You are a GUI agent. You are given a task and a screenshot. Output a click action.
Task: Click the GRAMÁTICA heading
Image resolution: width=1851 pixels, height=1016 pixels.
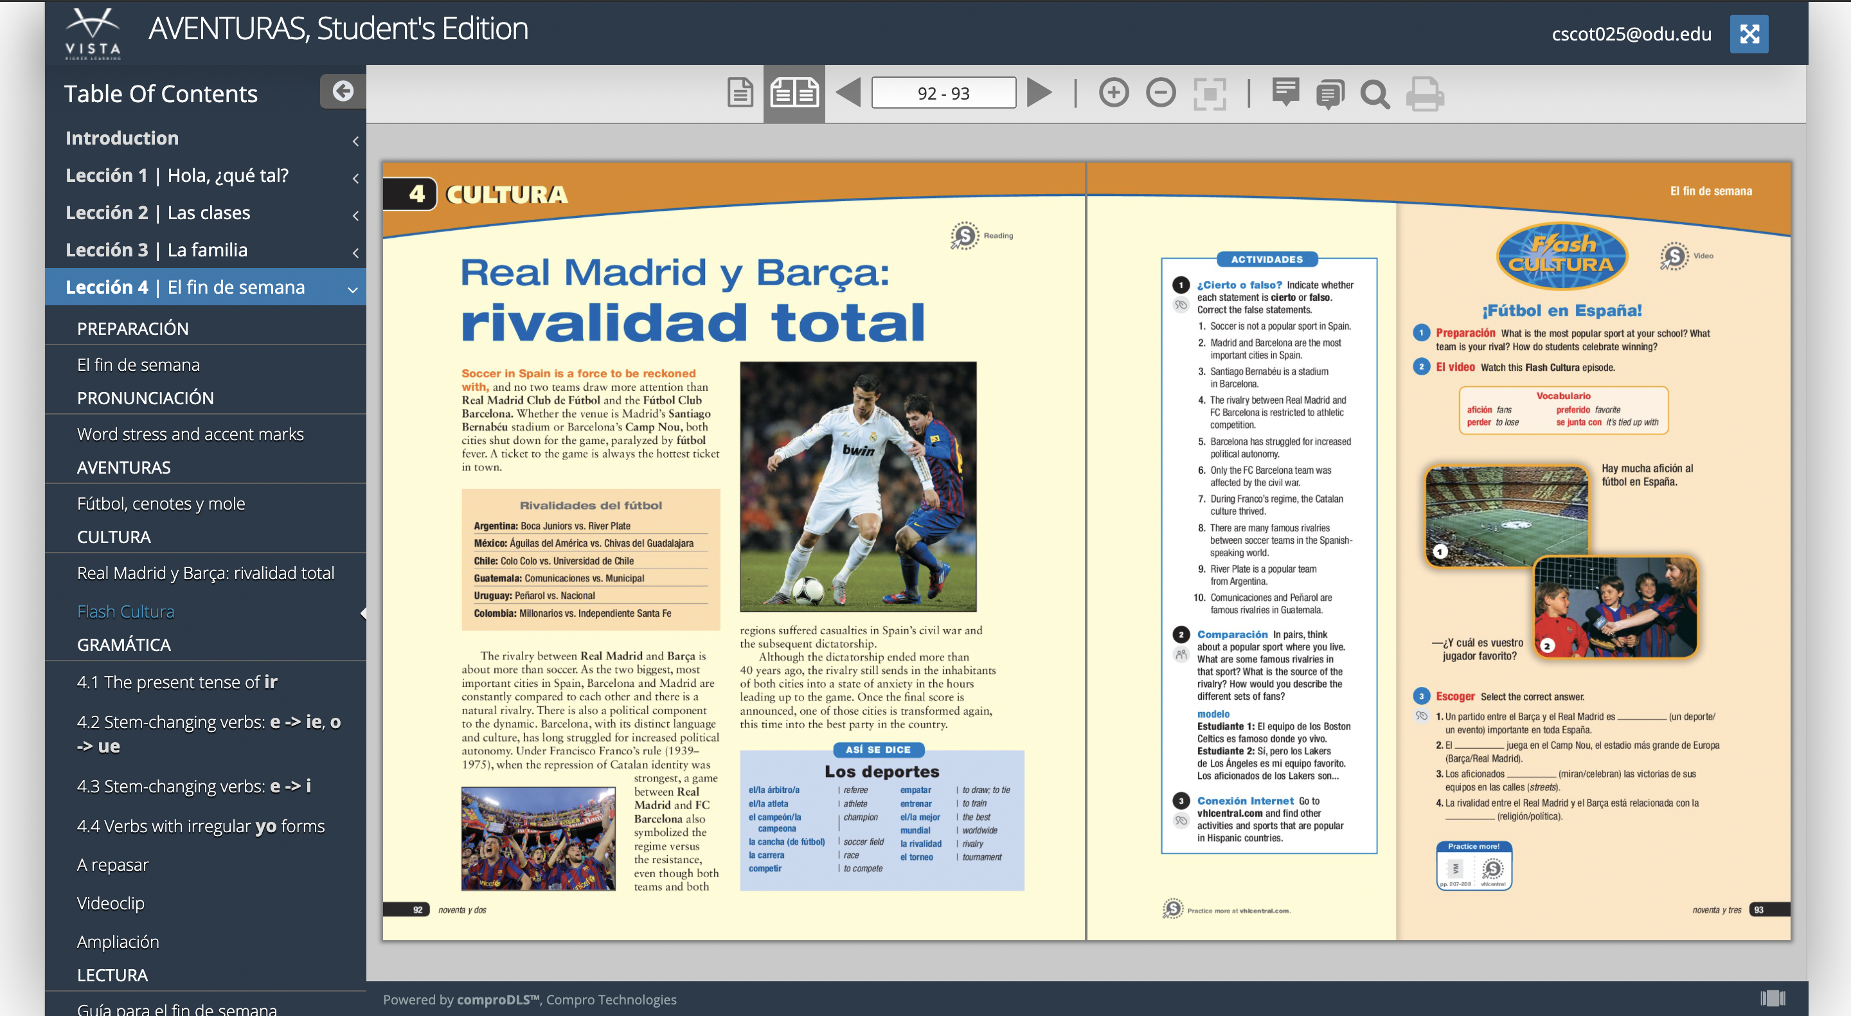click(123, 645)
